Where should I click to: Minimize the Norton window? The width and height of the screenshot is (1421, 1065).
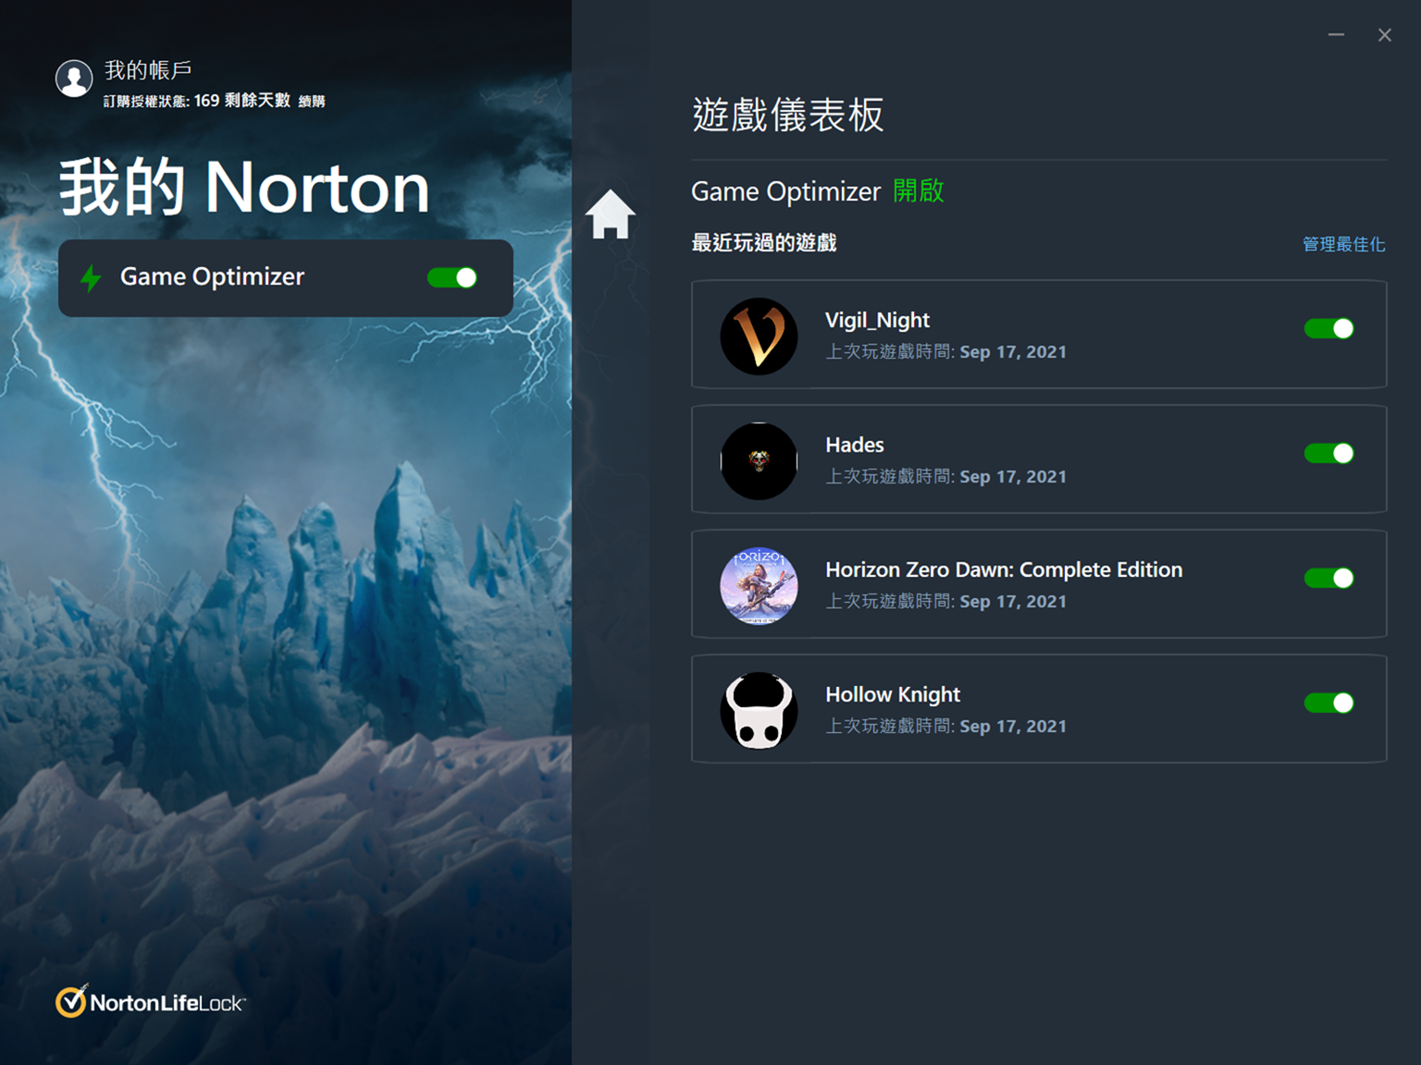(1336, 35)
